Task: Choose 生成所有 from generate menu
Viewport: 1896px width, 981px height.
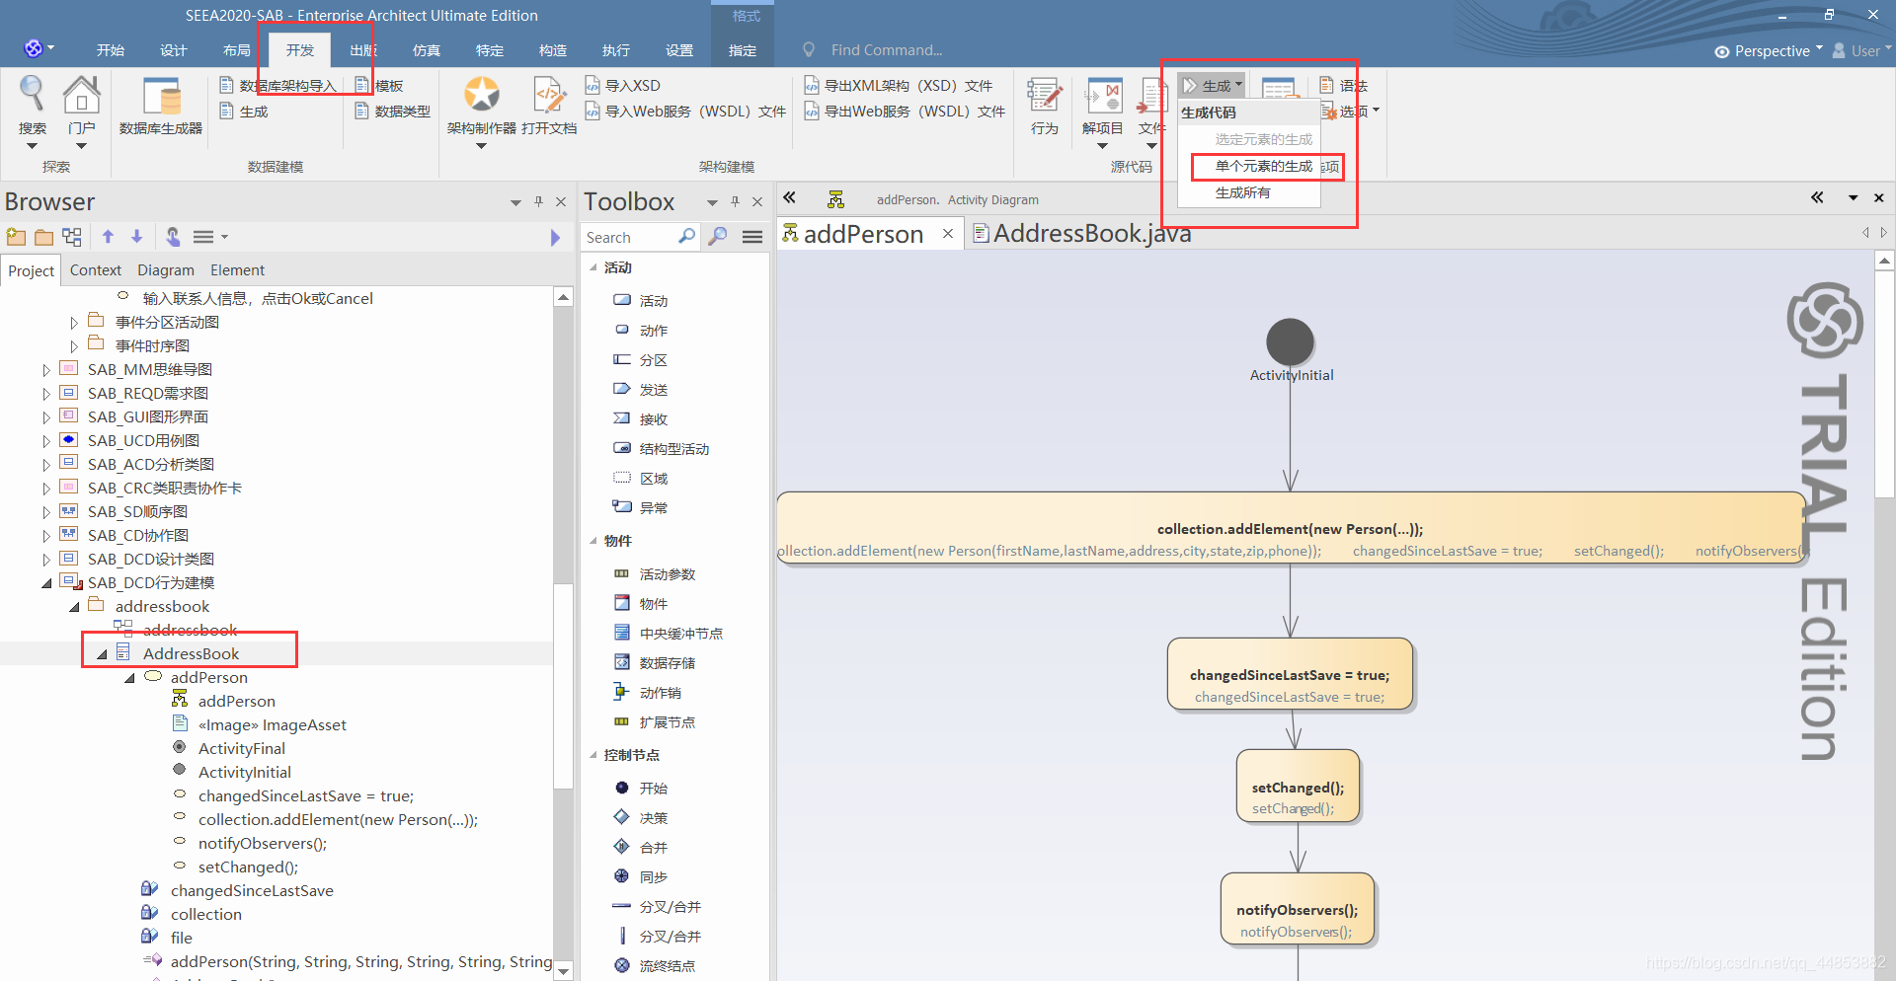Action: click(1243, 192)
